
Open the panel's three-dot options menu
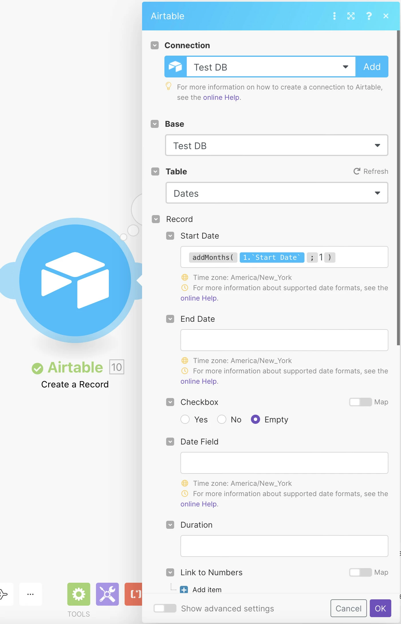tap(334, 16)
